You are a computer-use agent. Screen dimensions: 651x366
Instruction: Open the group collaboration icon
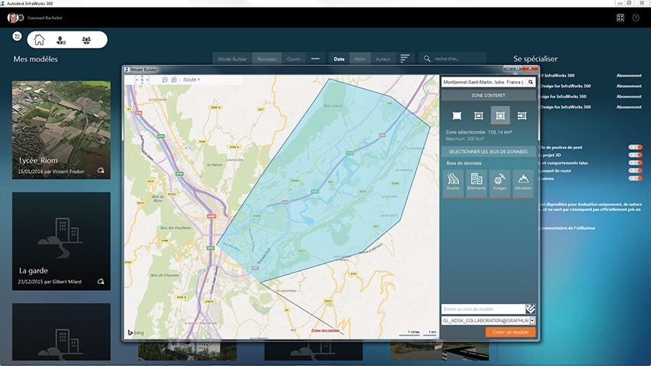pos(87,41)
